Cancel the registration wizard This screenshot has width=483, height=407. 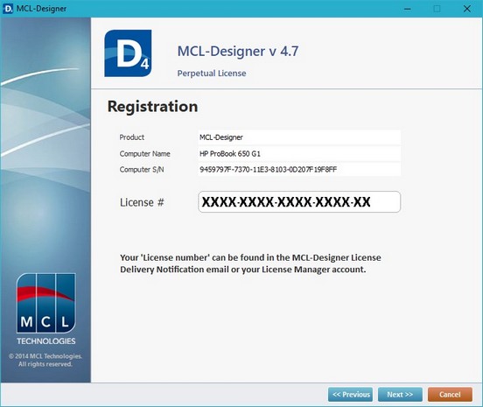[450, 395]
